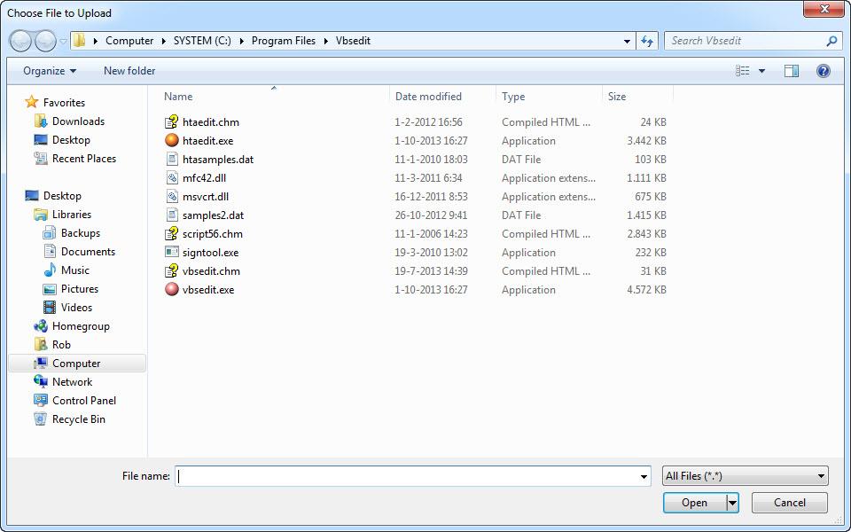Viewport: 851px width, 532px height.
Task: Click the Homegroup icon
Action: [x=40, y=325]
